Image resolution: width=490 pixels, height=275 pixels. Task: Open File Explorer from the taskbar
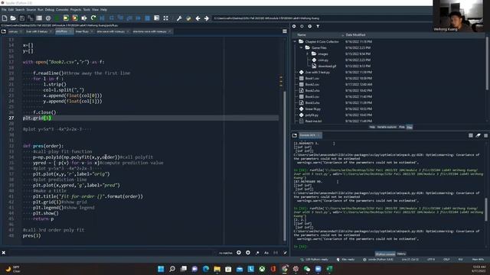click(x=217, y=269)
